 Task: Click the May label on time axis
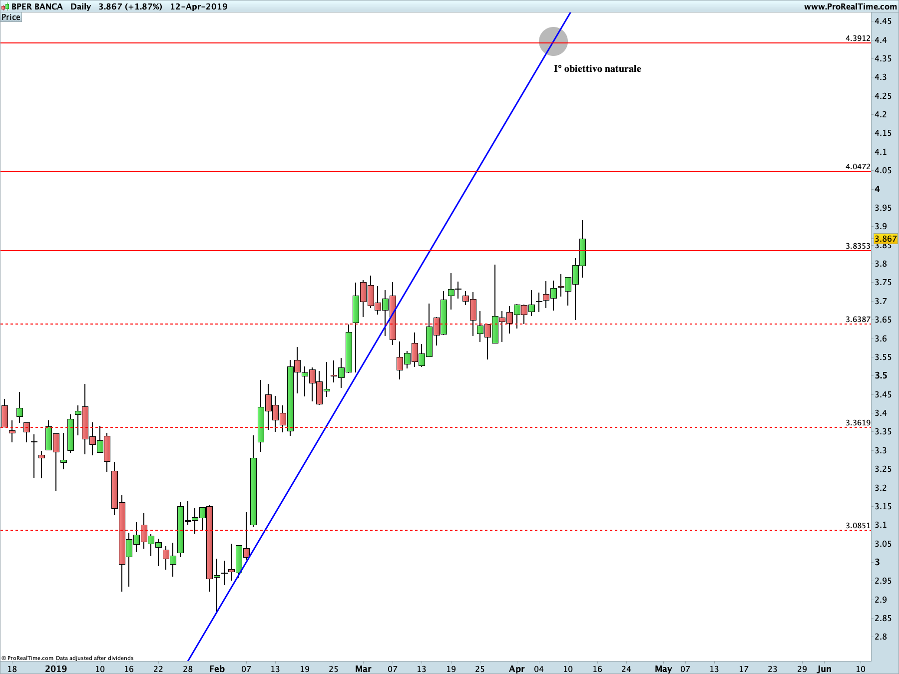coord(663,669)
